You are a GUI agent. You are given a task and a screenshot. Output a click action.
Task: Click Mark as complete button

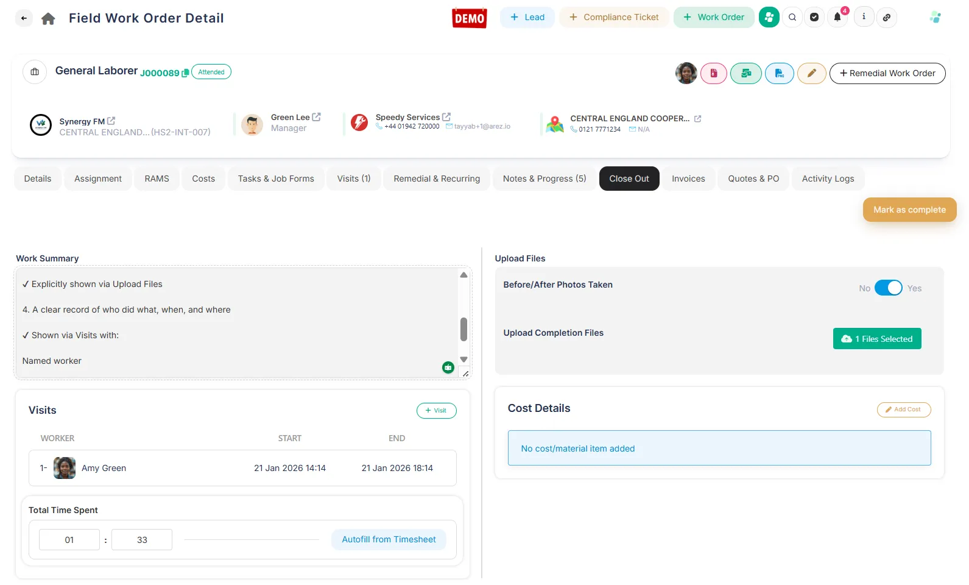pyautogui.click(x=909, y=210)
